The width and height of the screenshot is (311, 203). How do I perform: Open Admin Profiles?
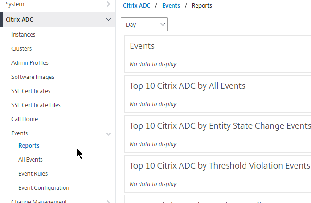pos(30,62)
